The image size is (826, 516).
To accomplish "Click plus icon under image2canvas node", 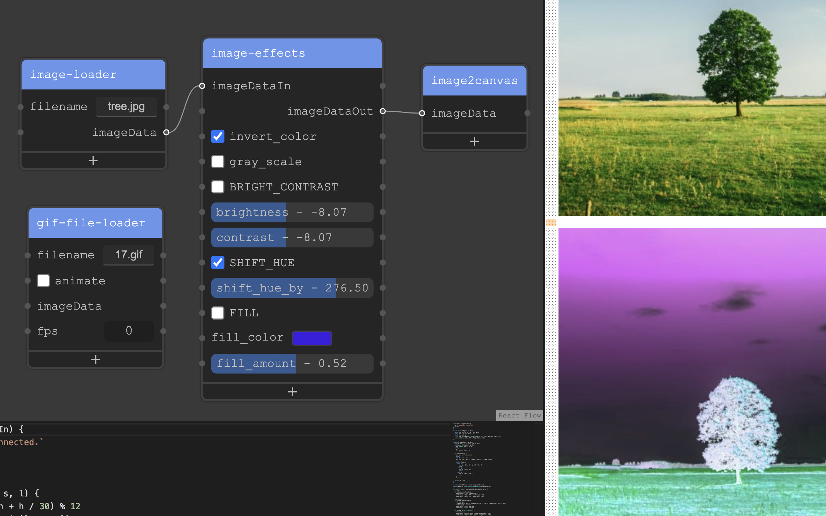I will click(474, 142).
